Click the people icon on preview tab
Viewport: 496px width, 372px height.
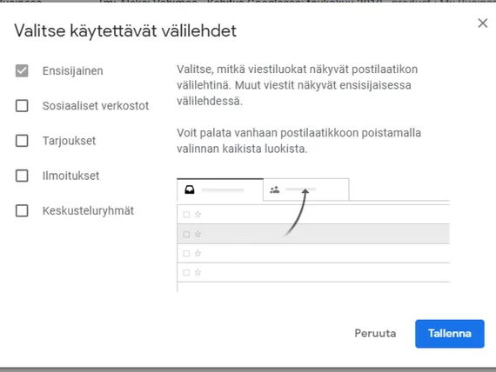pos(275,189)
